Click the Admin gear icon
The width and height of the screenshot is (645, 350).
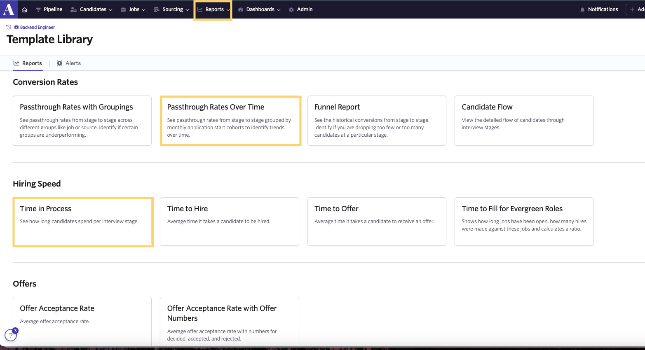click(x=291, y=9)
